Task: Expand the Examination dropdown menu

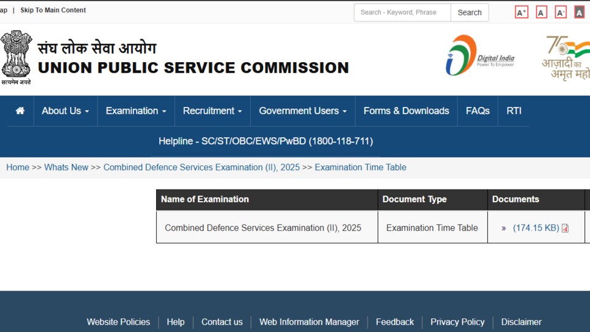Action: coord(136,111)
